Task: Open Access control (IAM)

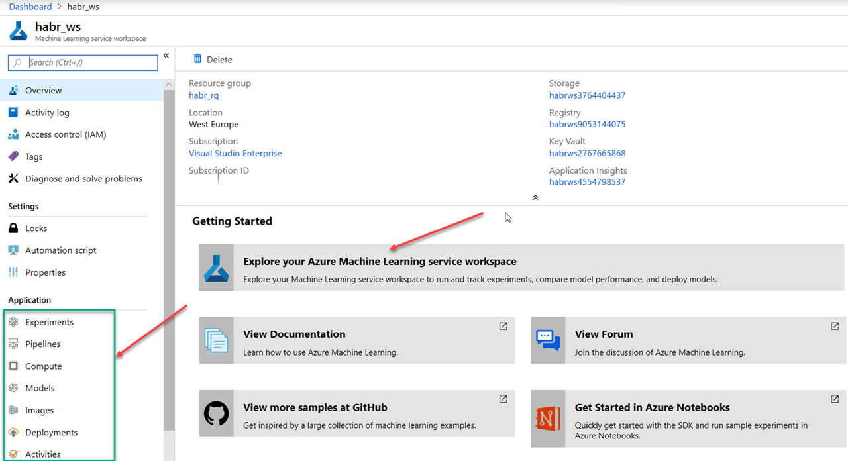Action: click(x=13, y=134)
